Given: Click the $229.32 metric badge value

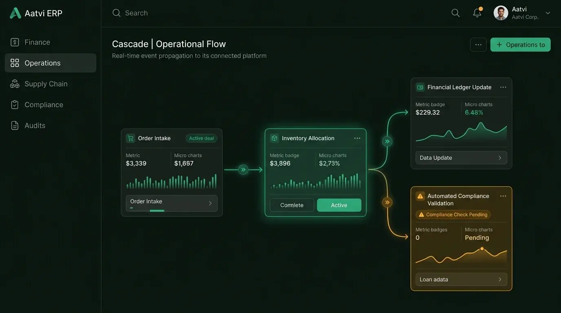Looking at the screenshot, I should 428,112.
